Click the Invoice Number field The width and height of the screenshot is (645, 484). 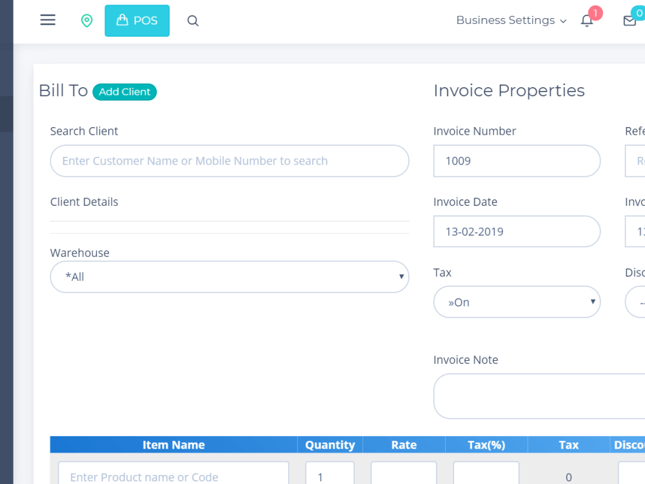pos(517,161)
